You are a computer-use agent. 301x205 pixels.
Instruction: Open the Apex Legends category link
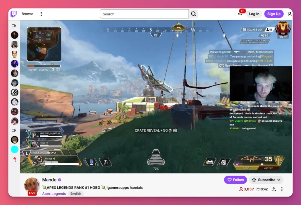coord(54,194)
